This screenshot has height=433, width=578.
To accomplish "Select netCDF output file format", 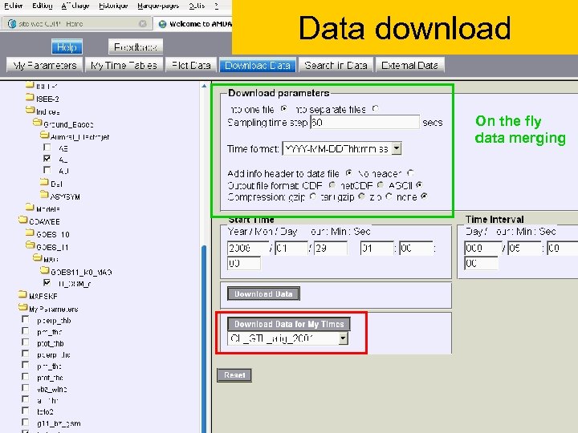I will (381, 185).
